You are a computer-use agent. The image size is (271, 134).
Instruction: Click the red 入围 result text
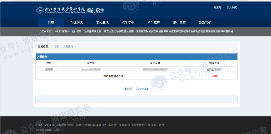point(214,76)
